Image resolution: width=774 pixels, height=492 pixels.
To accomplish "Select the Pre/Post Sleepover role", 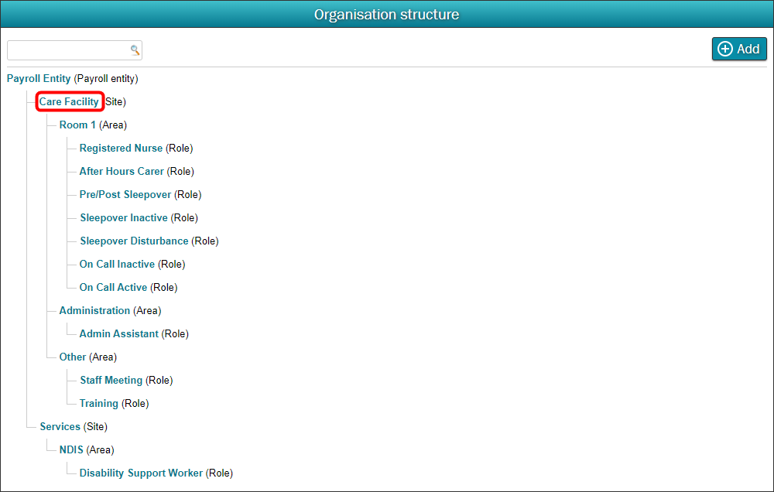I will [125, 194].
